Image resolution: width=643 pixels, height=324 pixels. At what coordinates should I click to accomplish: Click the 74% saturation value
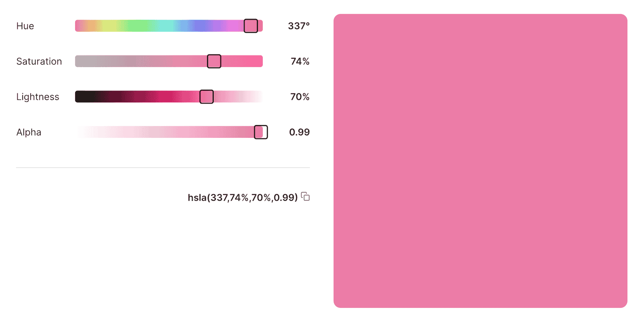point(300,62)
